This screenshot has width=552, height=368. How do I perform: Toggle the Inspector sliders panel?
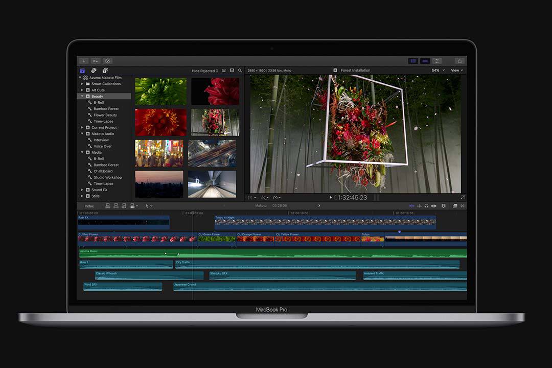click(x=437, y=61)
